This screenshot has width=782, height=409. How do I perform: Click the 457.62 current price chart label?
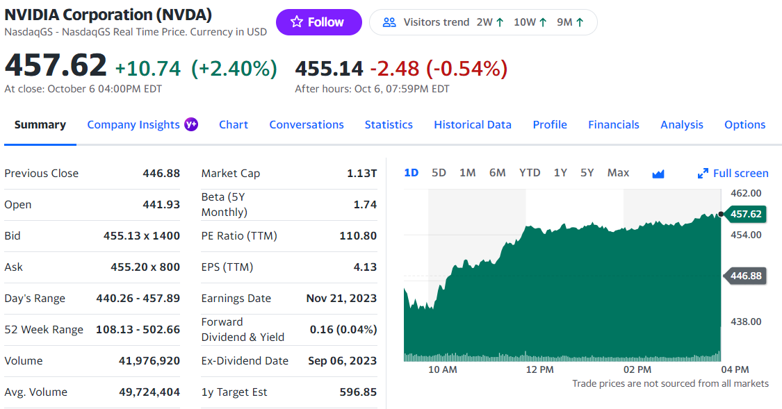point(746,214)
